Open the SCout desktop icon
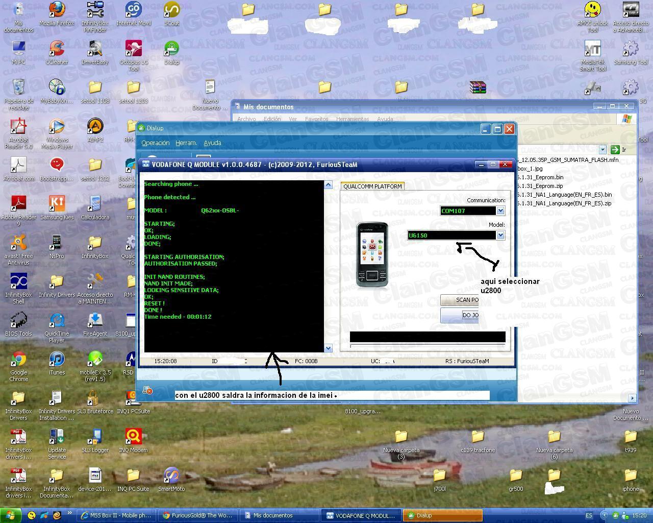 tap(172, 14)
